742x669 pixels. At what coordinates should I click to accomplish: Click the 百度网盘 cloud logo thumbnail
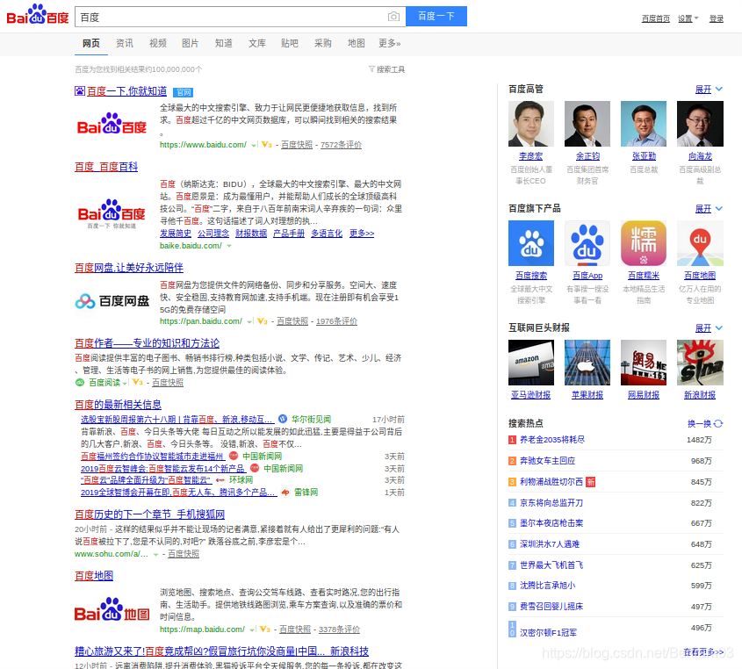[112, 301]
